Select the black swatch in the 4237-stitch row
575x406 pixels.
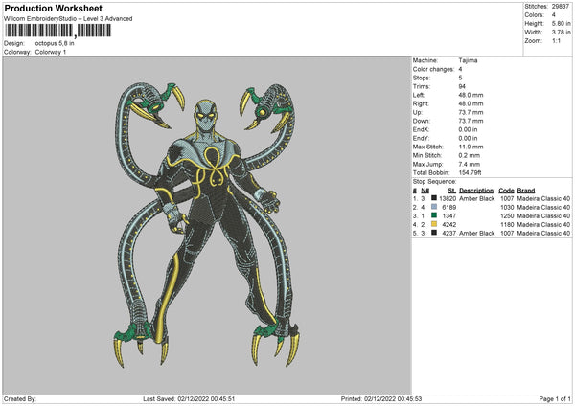(434, 233)
